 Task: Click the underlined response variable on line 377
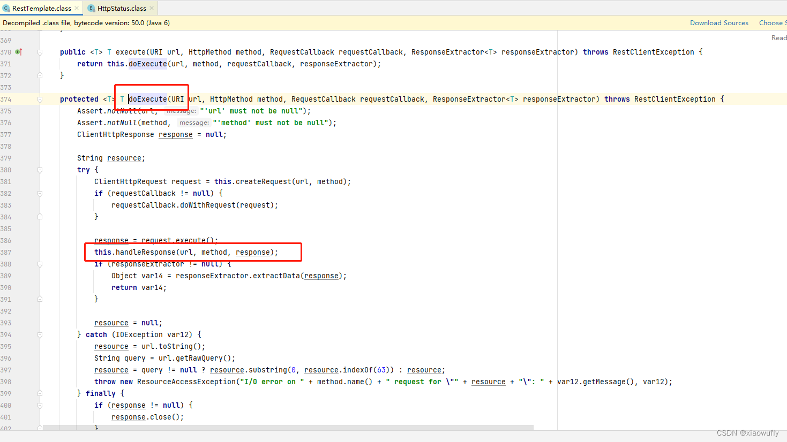[x=175, y=134]
